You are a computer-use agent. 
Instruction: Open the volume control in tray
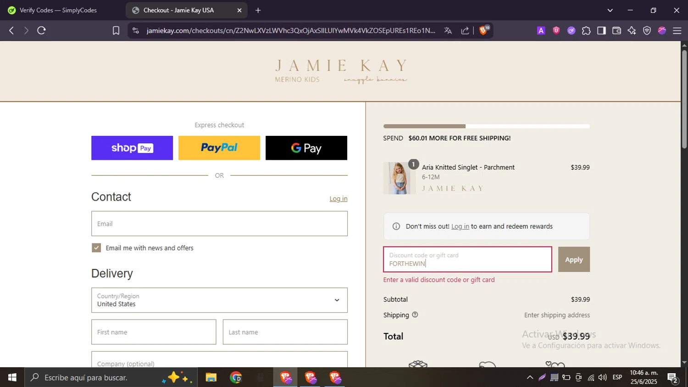(603, 377)
